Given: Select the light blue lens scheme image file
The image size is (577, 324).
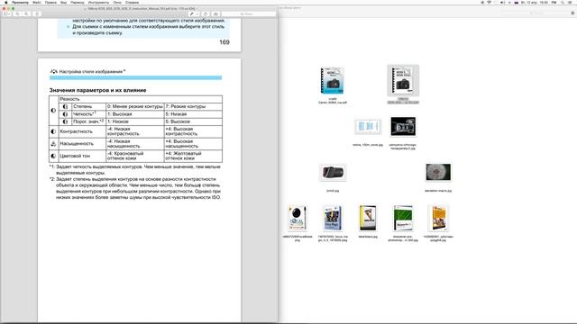Looking at the screenshot, I should coord(368,126).
